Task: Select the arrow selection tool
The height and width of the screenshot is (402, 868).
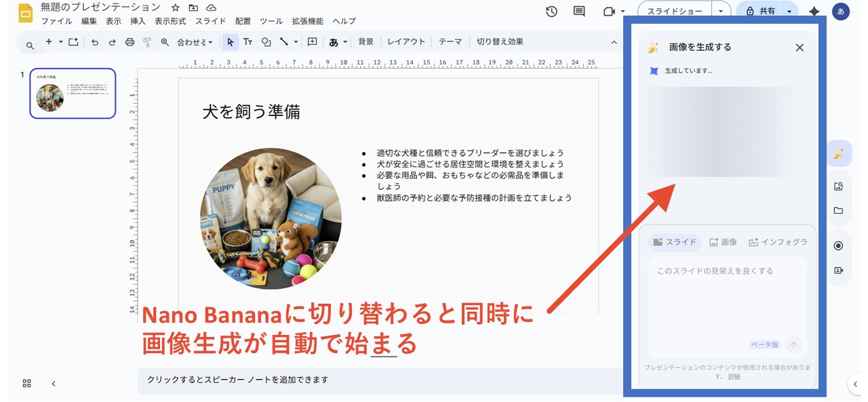Action: (231, 41)
